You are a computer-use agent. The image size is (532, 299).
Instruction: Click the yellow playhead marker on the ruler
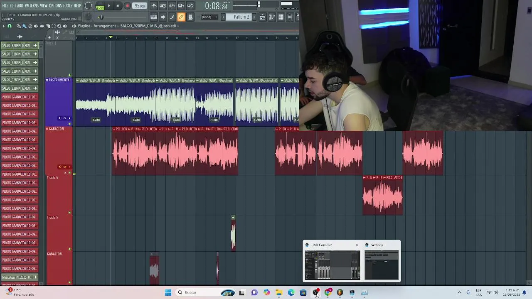pyautogui.click(x=111, y=37)
